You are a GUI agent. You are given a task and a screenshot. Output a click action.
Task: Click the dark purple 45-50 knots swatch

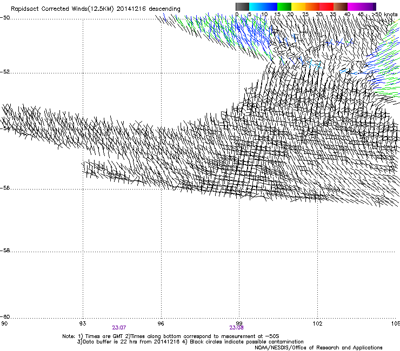[x=369, y=6]
